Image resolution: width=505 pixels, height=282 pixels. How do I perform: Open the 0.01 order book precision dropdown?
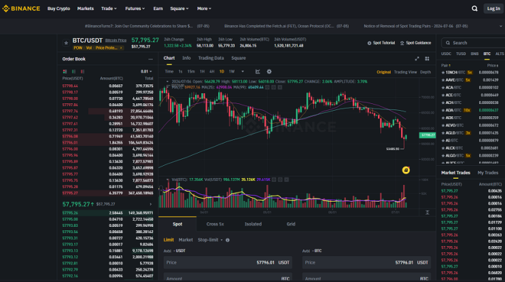point(146,71)
